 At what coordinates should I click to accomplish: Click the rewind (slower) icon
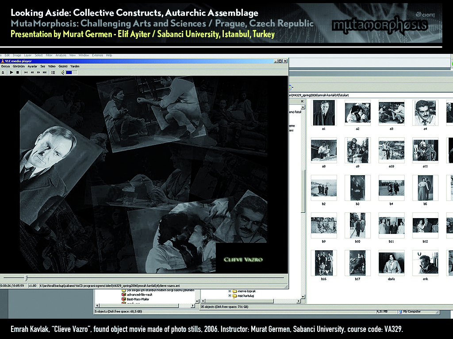[x=32, y=72]
